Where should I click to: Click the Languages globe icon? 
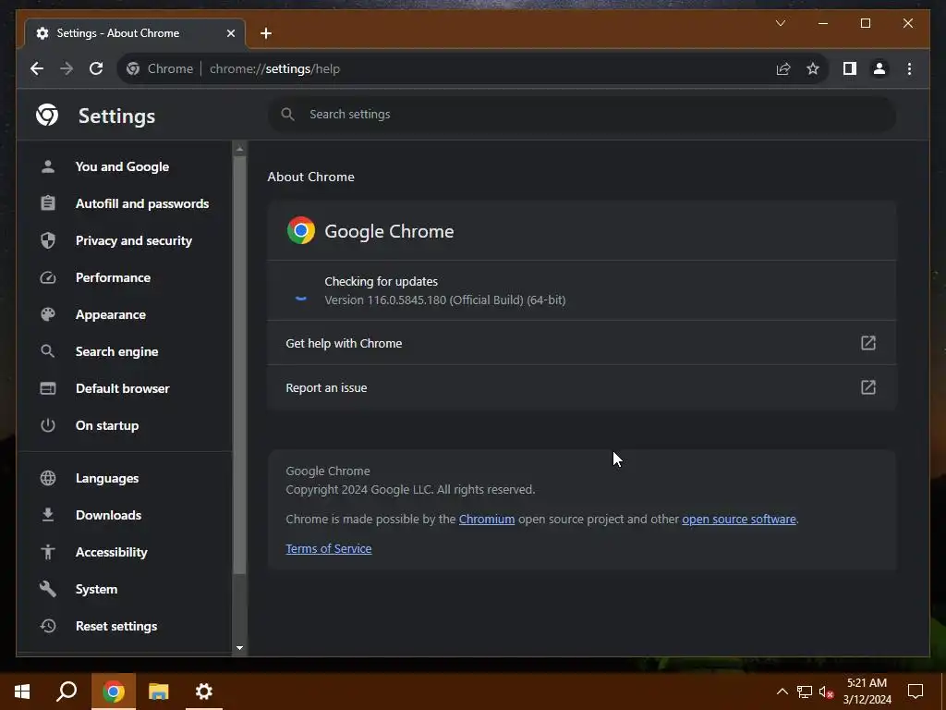pyautogui.click(x=48, y=478)
